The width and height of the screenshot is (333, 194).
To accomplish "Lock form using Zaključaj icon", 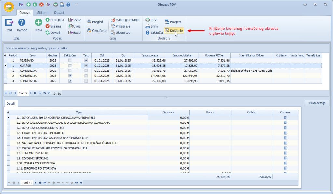I will (148, 32).
